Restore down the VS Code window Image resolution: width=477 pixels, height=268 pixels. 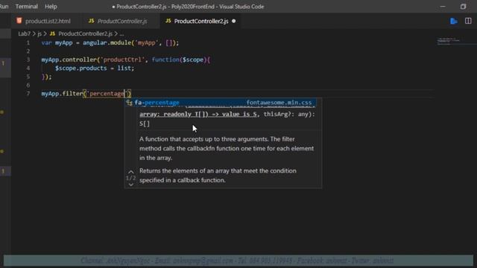click(x=463, y=7)
